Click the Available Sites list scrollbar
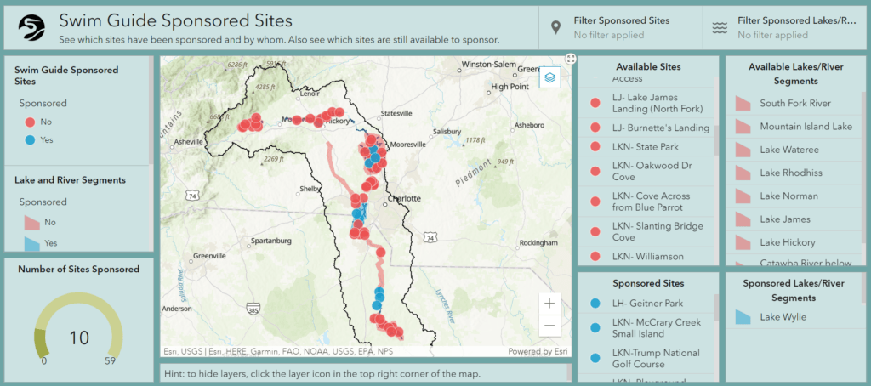Screen dimensions: 871x386 click(718, 140)
